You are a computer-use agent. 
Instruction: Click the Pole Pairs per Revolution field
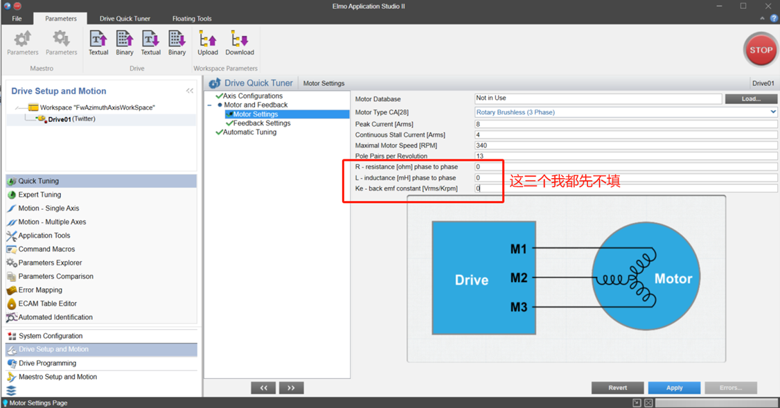click(x=626, y=157)
